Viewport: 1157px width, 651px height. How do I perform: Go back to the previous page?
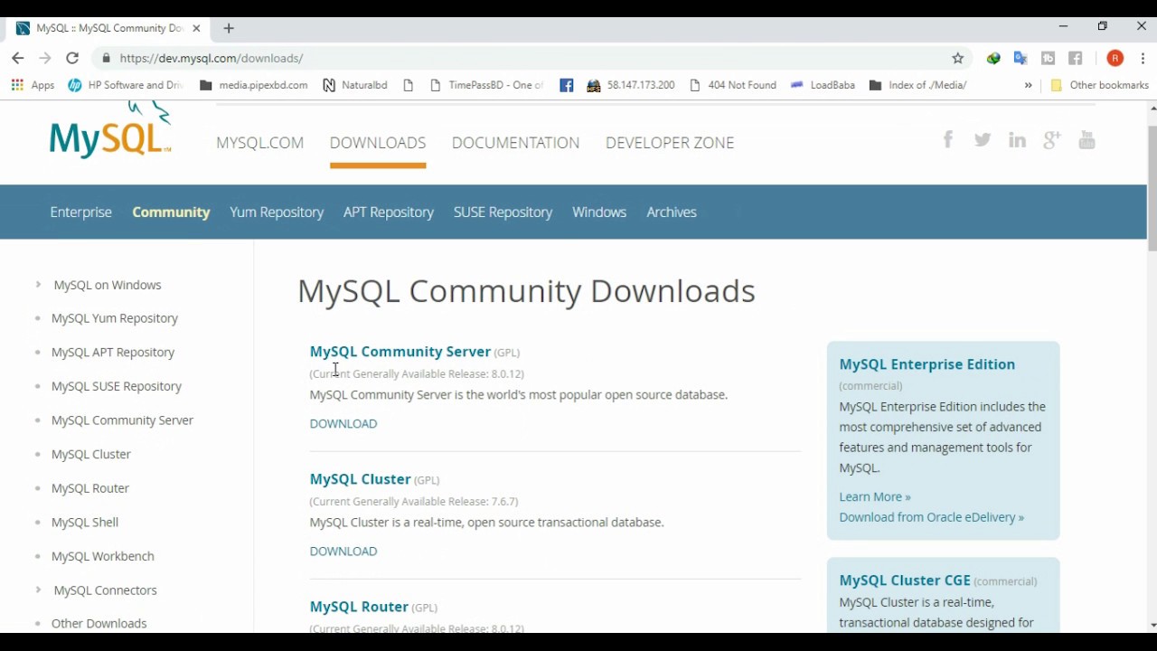coord(18,58)
